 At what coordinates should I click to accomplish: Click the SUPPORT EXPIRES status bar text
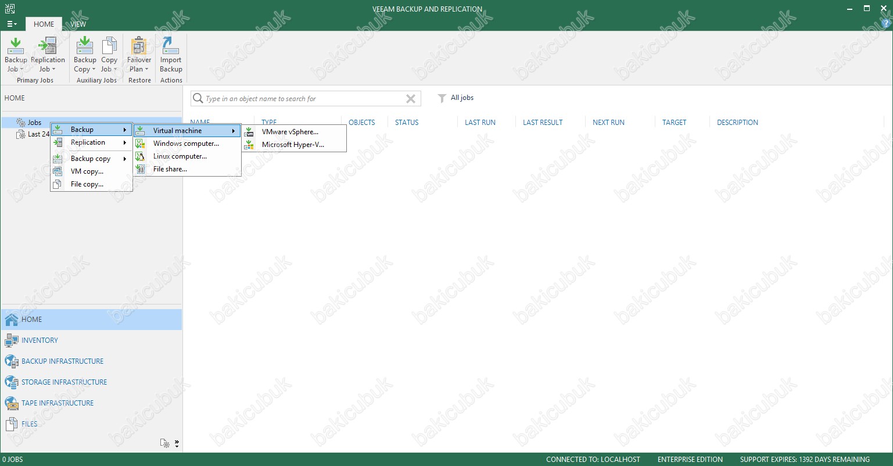[x=805, y=460]
